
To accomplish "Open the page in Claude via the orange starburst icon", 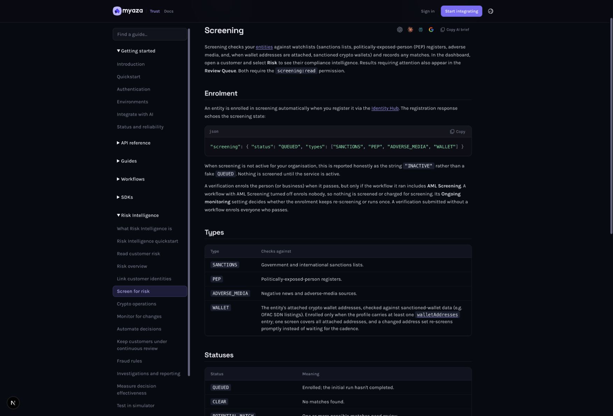I will [410, 30].
